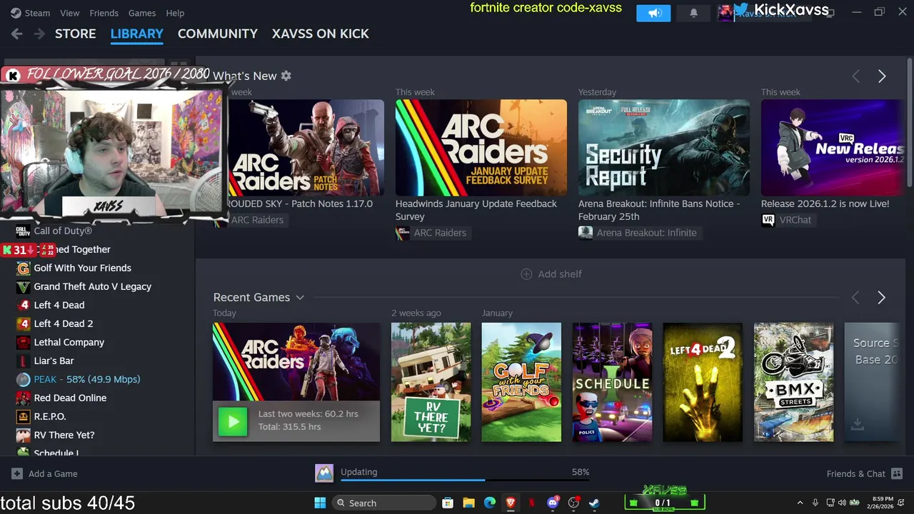
Task: Open the notifications bell
Action: pos(693,13)
